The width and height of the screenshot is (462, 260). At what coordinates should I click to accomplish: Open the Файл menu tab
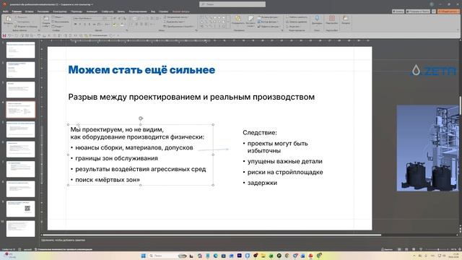pos(5,12)
